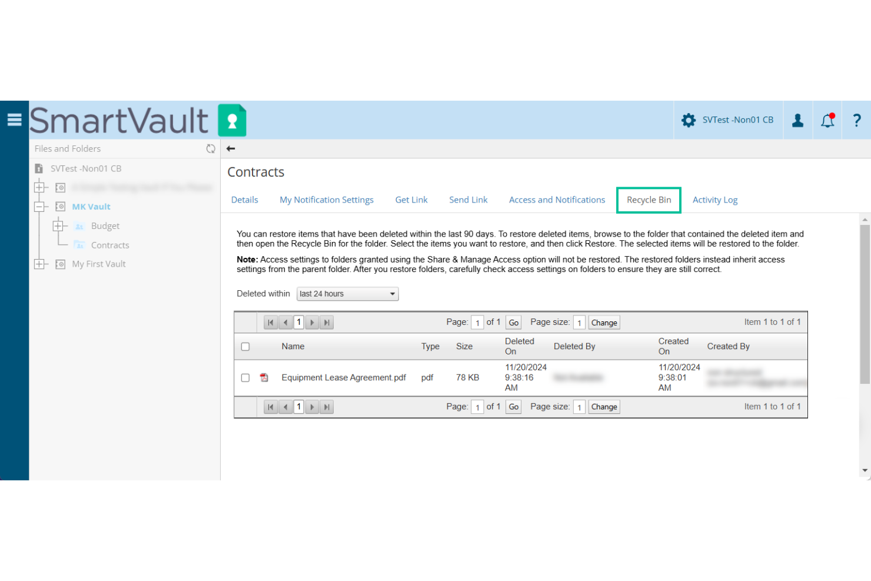
Task: Click the page number input field
Action: [x=477, y=322]
